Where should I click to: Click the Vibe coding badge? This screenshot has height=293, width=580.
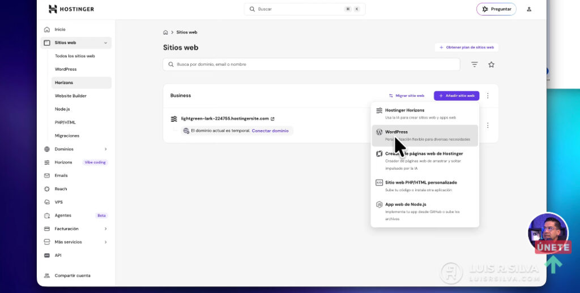95,162
